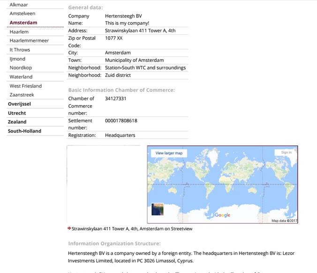Open the highlighted Amsterdam region entry
The image size is (317, 273).
(23, 23)
